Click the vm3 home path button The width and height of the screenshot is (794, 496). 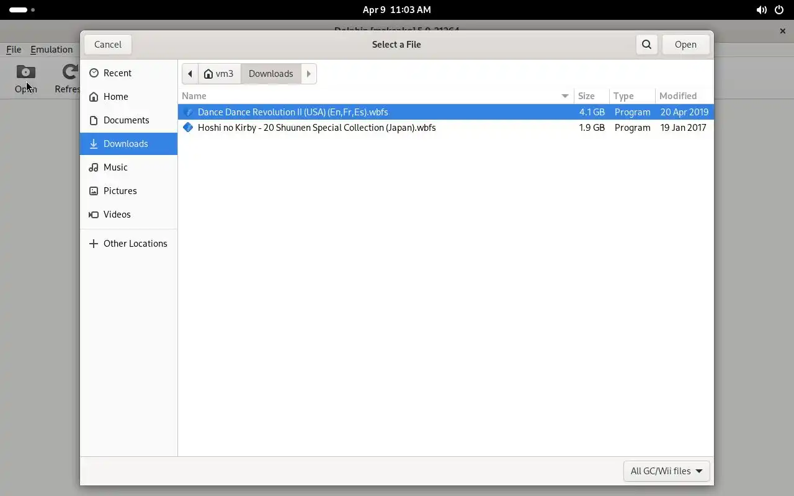point(218,74)
